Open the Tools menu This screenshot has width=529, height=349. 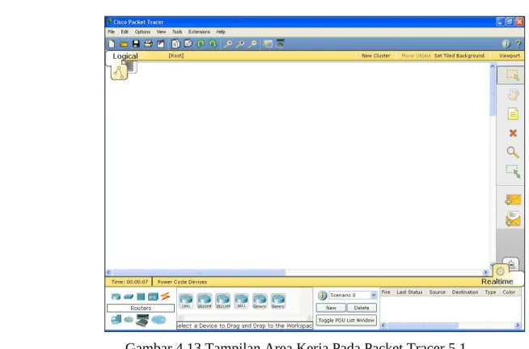click(177, 32)
